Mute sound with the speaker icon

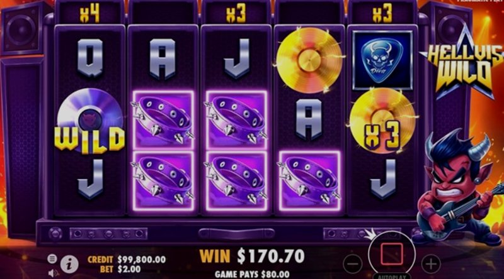point(53,273)
